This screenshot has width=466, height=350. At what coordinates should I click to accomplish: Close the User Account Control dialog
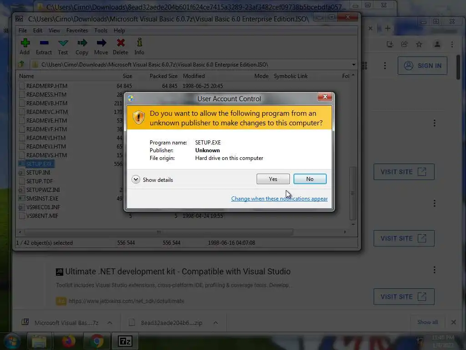(x=325, y=97)
